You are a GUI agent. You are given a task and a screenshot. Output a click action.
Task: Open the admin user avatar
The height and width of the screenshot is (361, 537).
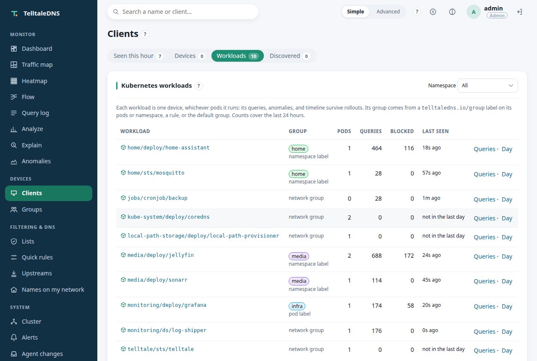click(474, 12)
